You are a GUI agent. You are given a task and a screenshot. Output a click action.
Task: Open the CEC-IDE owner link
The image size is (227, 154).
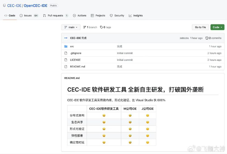(14, 6)
